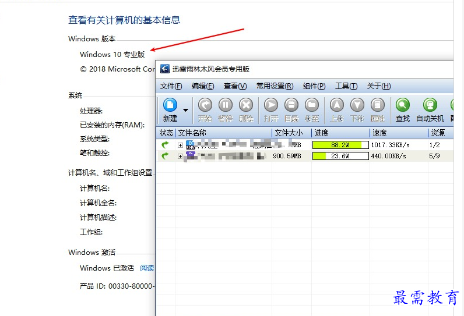This screenshot has width=464, height=316.
Task: Expand the download task at 88.2%
Action: (180, 145)
